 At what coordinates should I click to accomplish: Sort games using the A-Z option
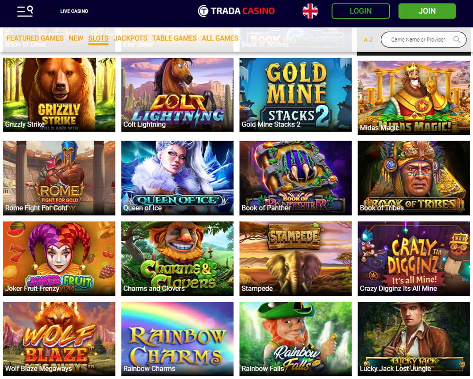[368, 40]
